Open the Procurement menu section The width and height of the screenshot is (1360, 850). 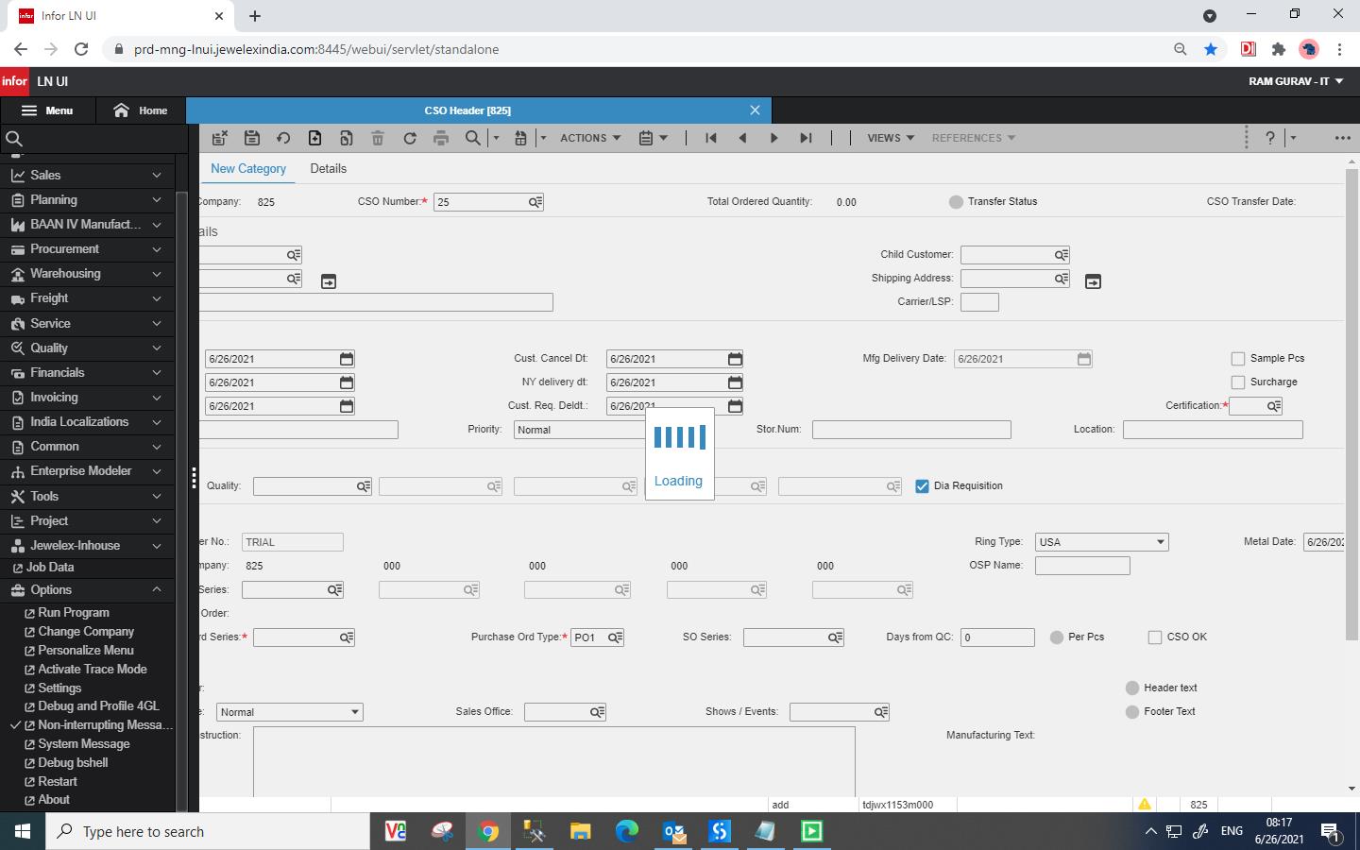(87, 249)
